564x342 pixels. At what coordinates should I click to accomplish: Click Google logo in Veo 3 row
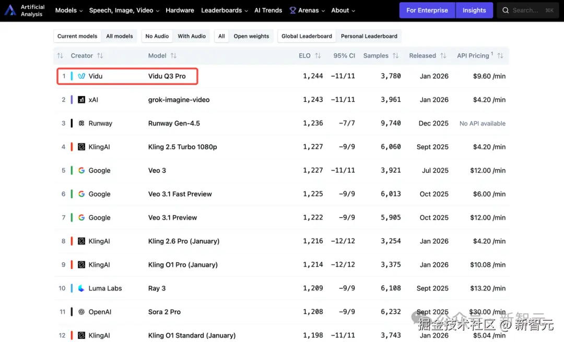(x=81, y=170)
